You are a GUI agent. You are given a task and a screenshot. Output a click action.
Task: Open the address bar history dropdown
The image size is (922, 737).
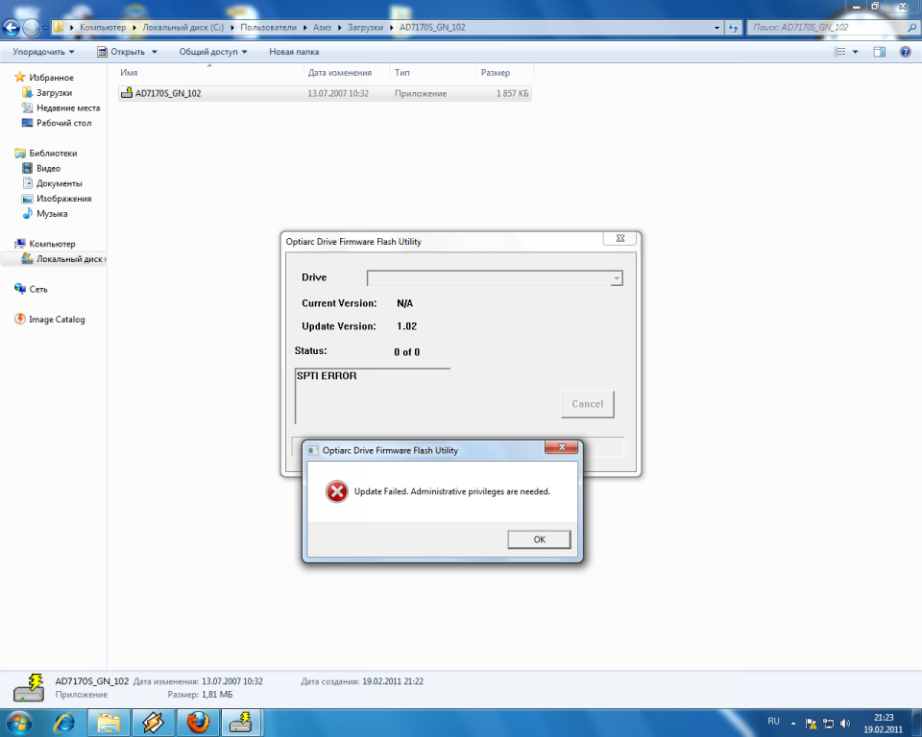[716, 28]
